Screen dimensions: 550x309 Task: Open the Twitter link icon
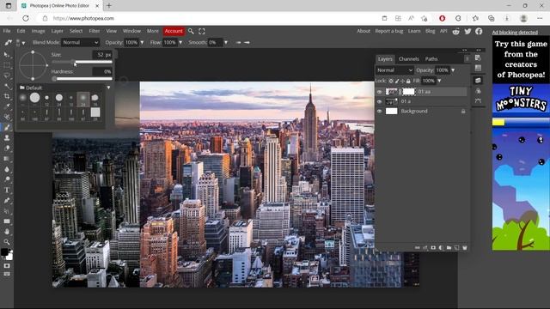[467, 31]
